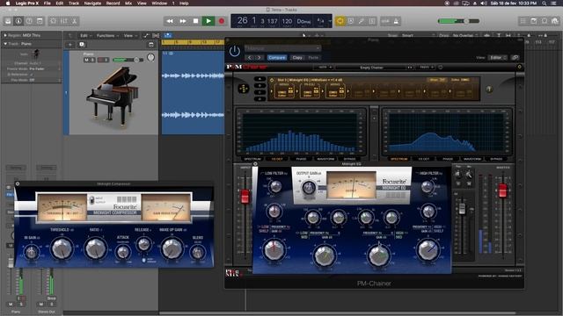Image resolution: width=563 pixels, height=316 pixels.
Task: Click the Compare button
Action: (x=276, y=58)
